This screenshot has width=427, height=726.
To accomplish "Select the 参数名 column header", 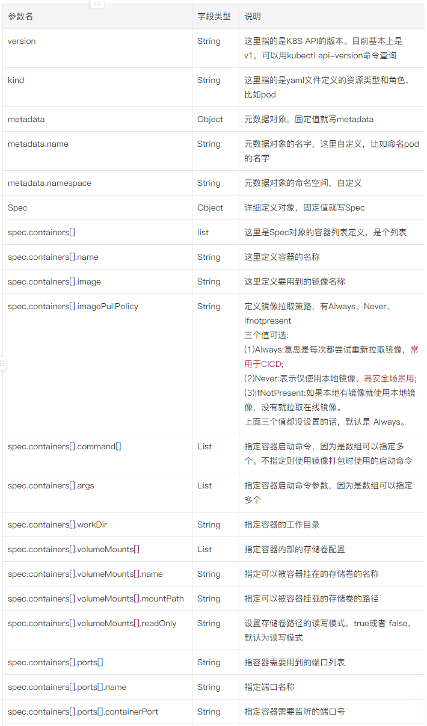I will click(x=97, y=17).
